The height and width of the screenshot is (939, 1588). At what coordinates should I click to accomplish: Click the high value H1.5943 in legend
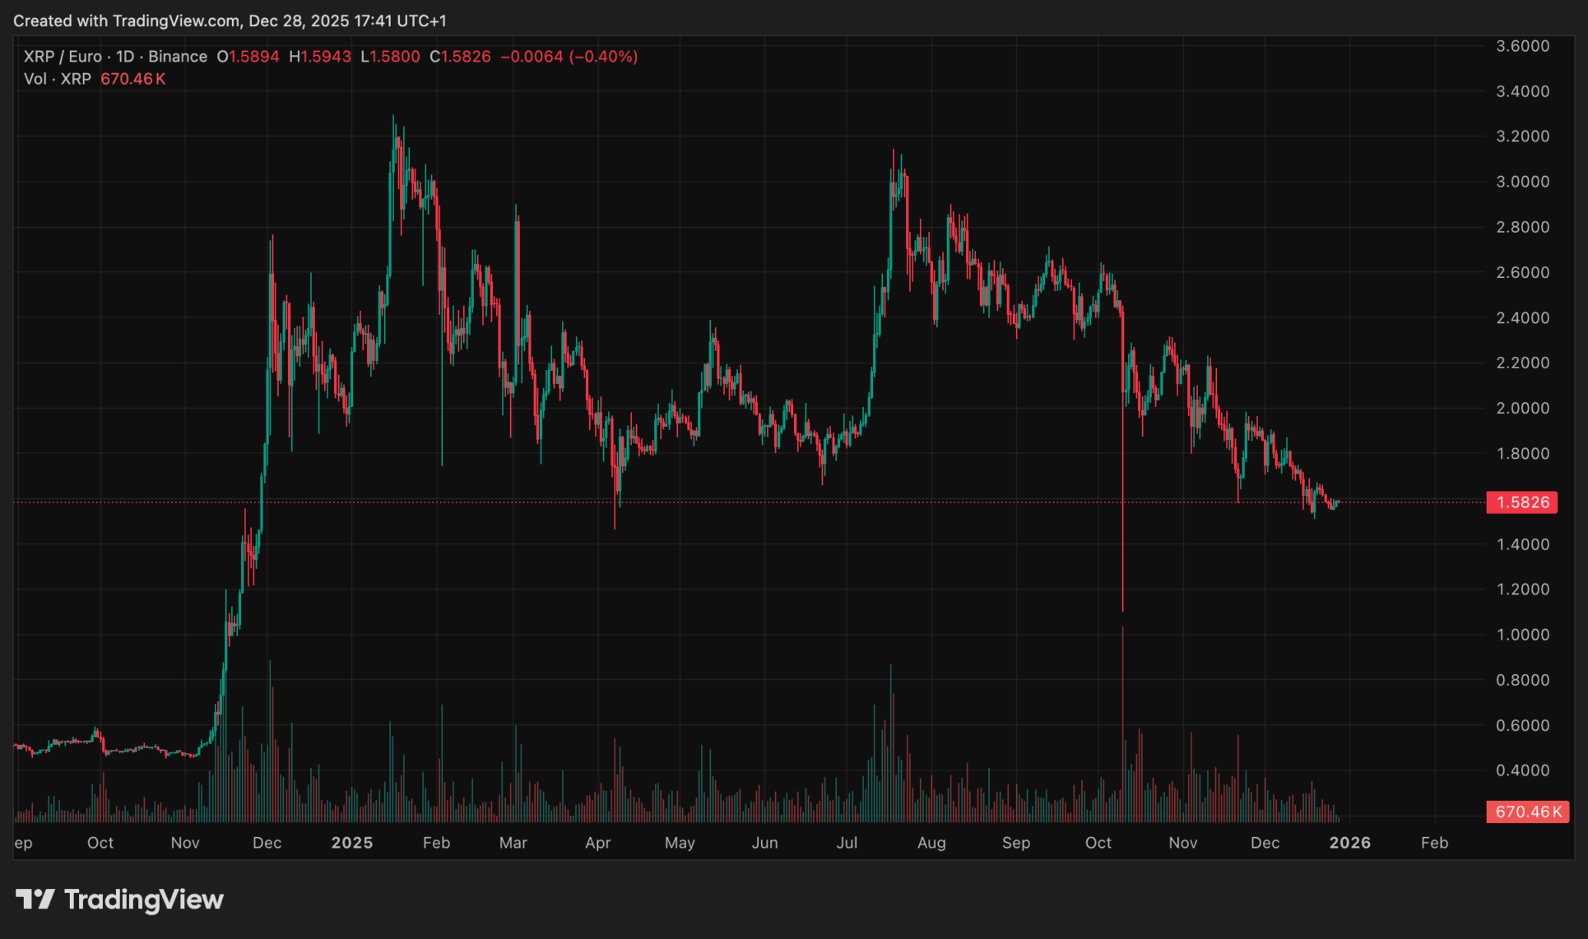point(320,57)
